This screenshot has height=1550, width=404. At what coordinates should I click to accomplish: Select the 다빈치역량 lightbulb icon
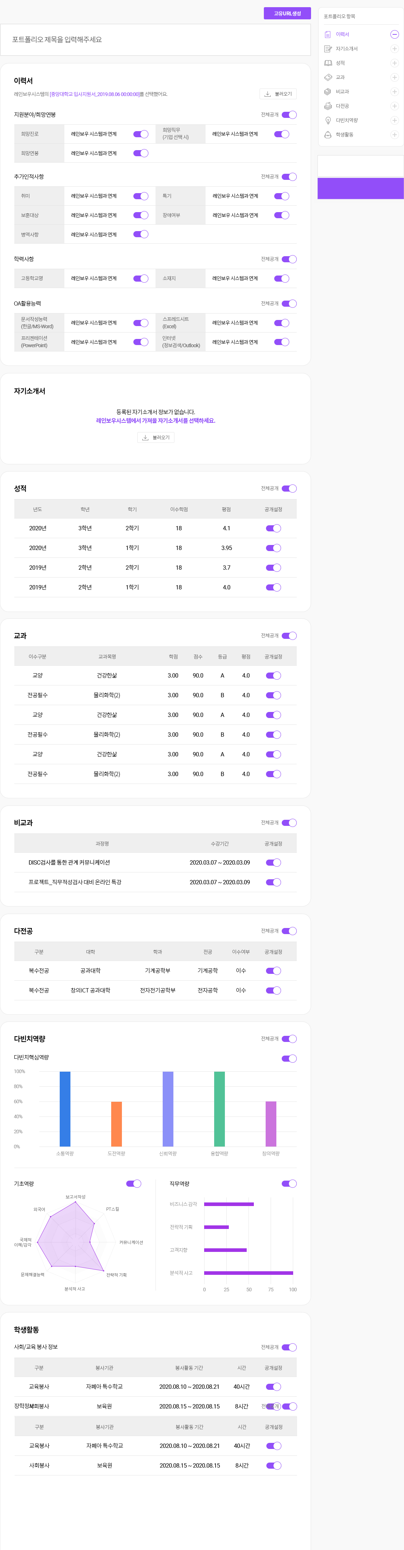328,120
